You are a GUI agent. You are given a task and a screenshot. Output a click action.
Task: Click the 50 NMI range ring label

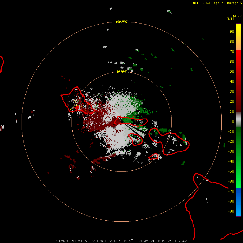tap(122, 72)
